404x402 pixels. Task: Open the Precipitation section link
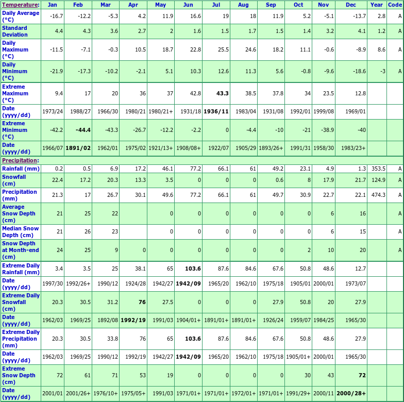[x=20, y=161]
